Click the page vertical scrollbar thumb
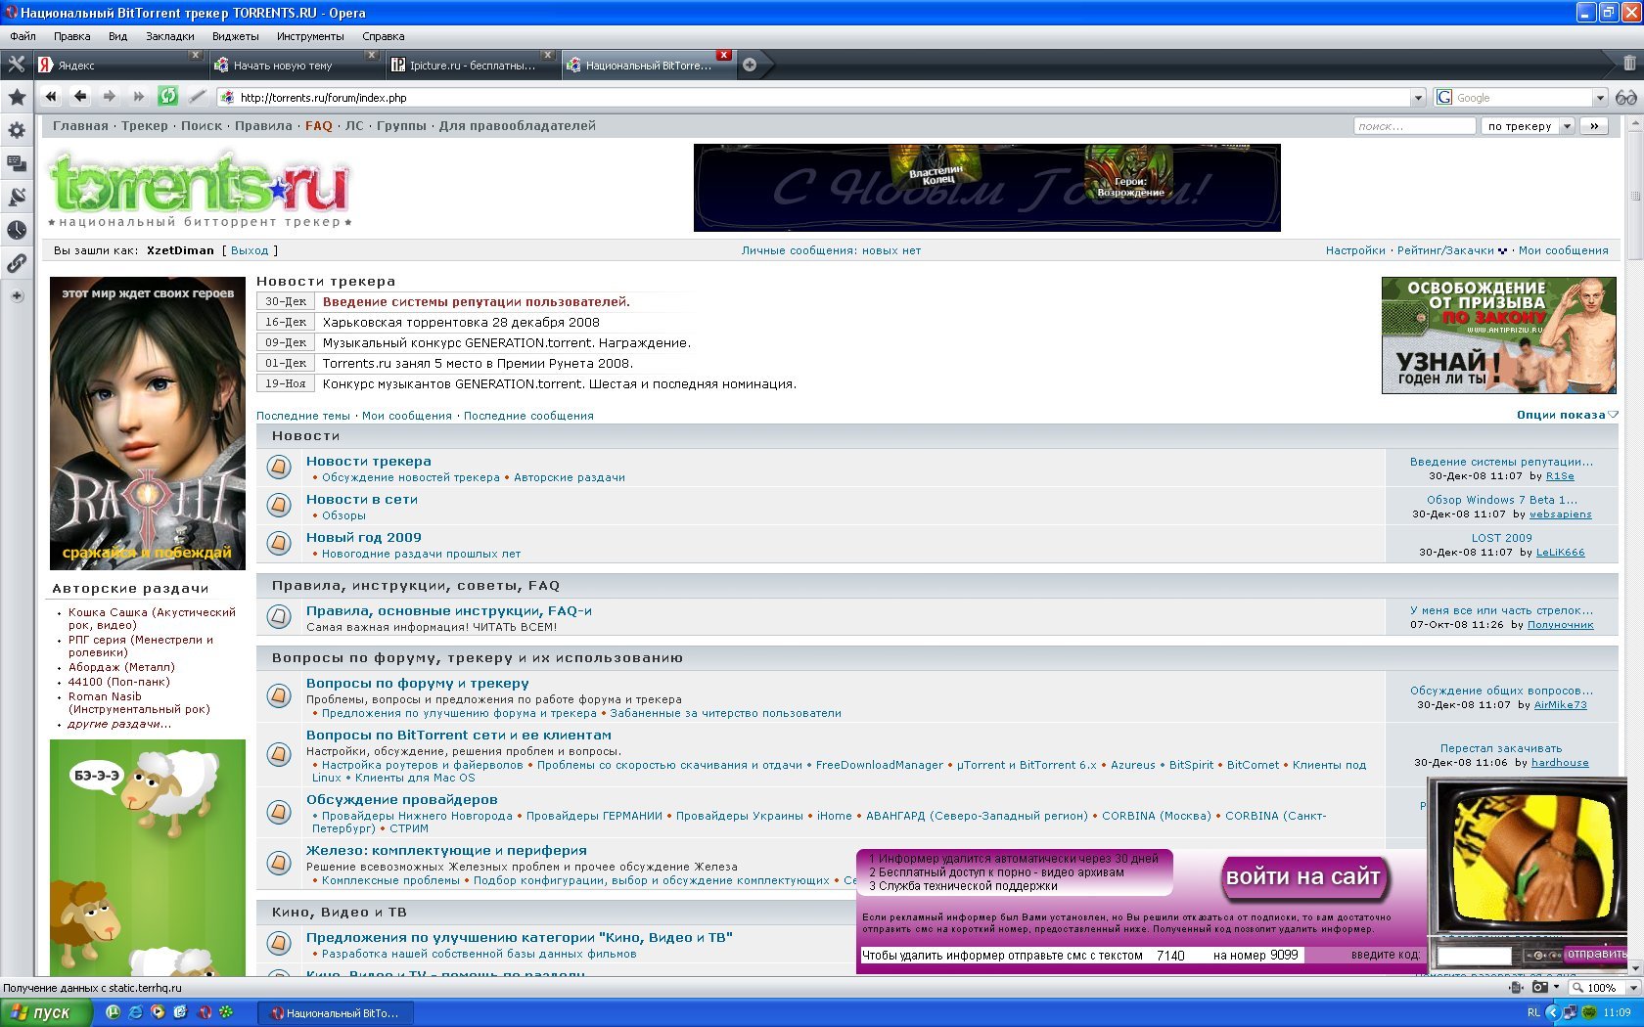The width and height of the screenshot is (1644, 1027). (1634, 196)
